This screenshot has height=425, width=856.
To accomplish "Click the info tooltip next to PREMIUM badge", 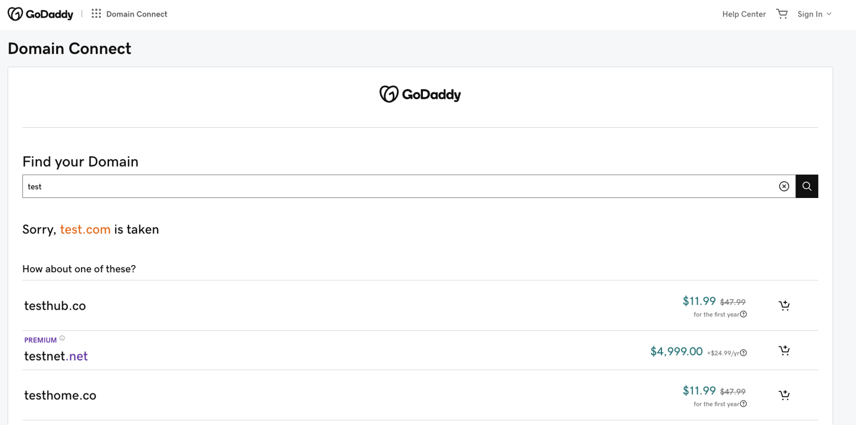I will point(62,337).
